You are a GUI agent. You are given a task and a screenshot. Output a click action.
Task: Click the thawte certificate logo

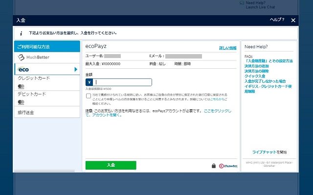(228, 166)
